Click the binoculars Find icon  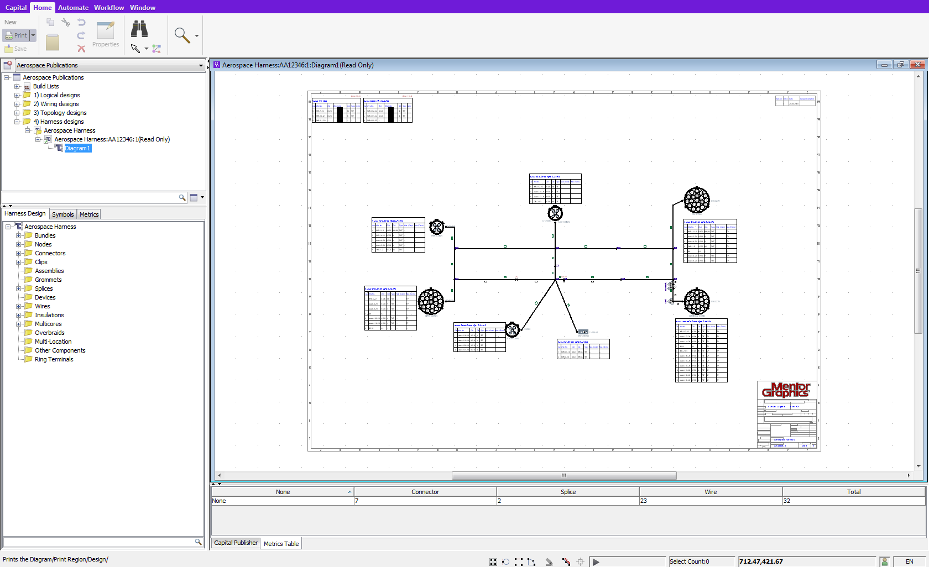[x=139, y=29]
